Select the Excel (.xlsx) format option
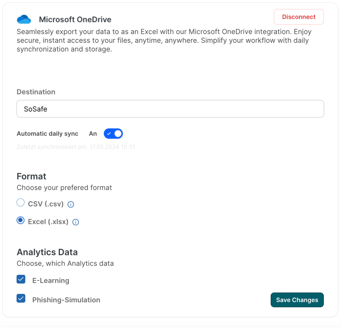 click(20, 220)
